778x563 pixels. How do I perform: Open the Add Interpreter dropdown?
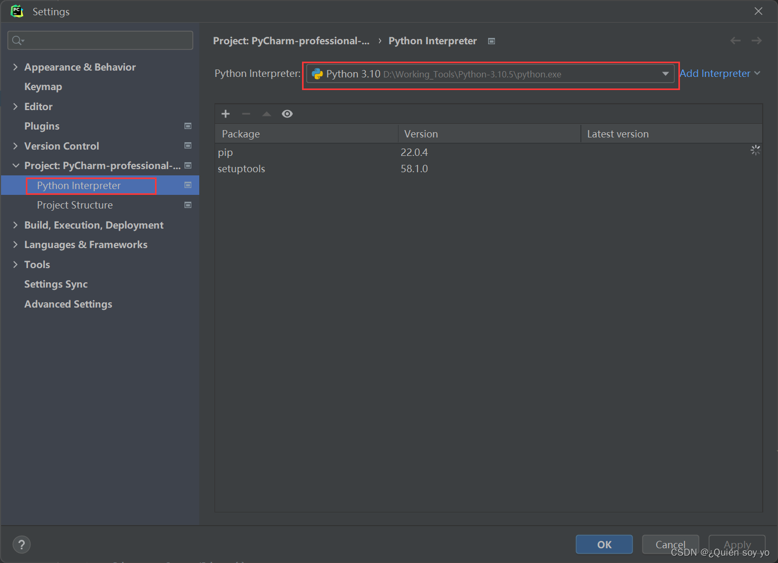[719, 73]
